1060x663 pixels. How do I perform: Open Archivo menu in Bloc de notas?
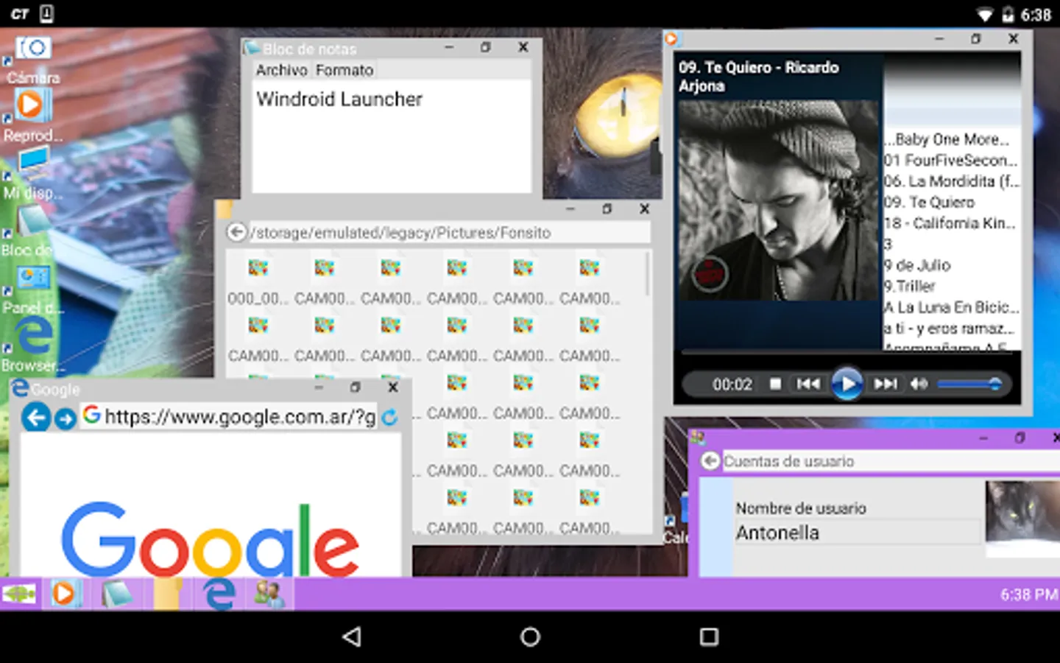281,70
